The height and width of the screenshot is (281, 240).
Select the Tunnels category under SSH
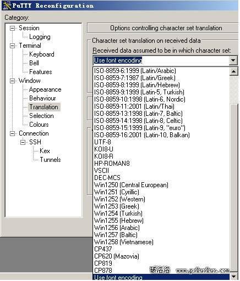point(50,160)
